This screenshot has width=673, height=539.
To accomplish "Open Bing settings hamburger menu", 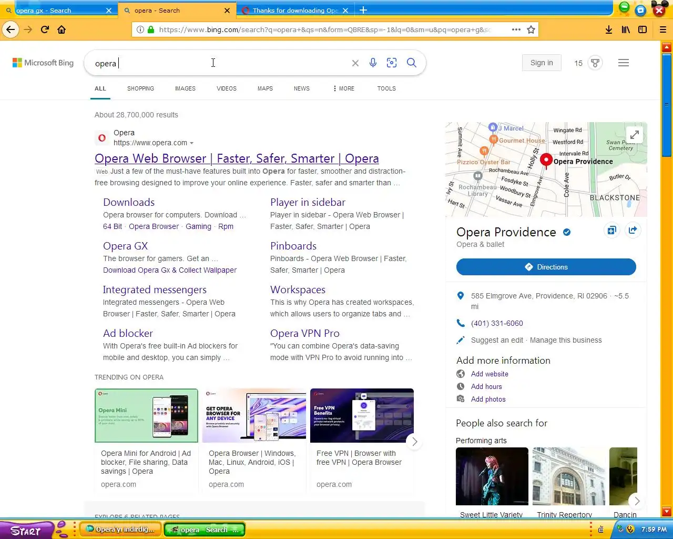I will click(x=624, y=63).
